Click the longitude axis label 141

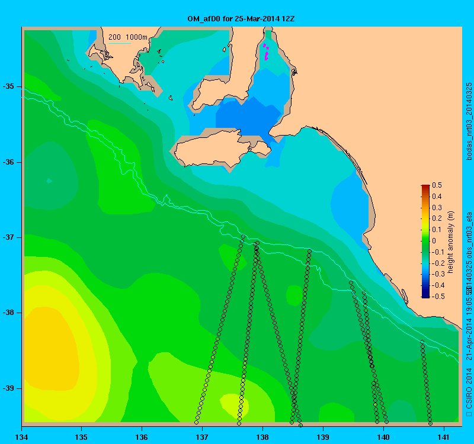point(444,437)
